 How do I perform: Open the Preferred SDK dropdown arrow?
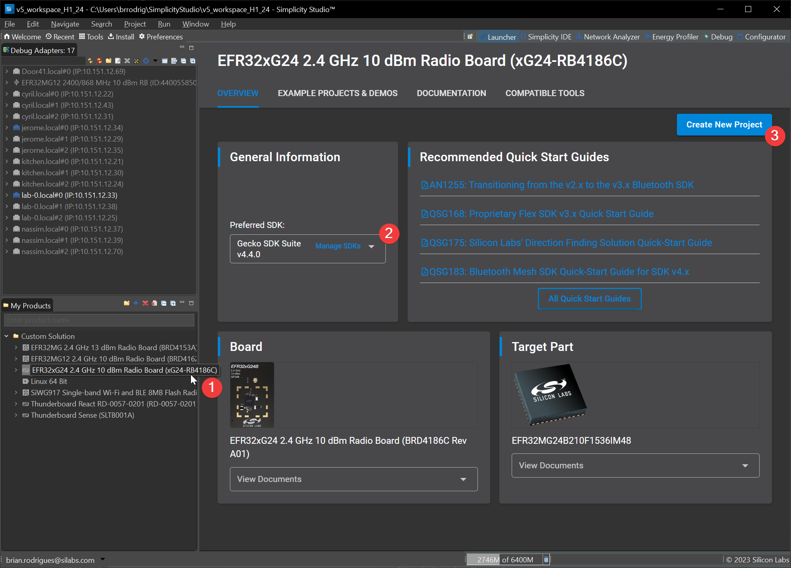[371, 246]
